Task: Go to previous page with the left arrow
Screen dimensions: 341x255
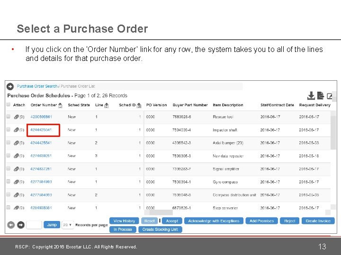Action: [x=11, y=225]
